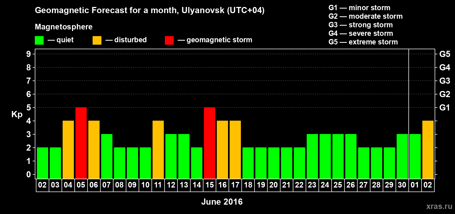
Task: Click the date label 21
Action: point(286,185)
